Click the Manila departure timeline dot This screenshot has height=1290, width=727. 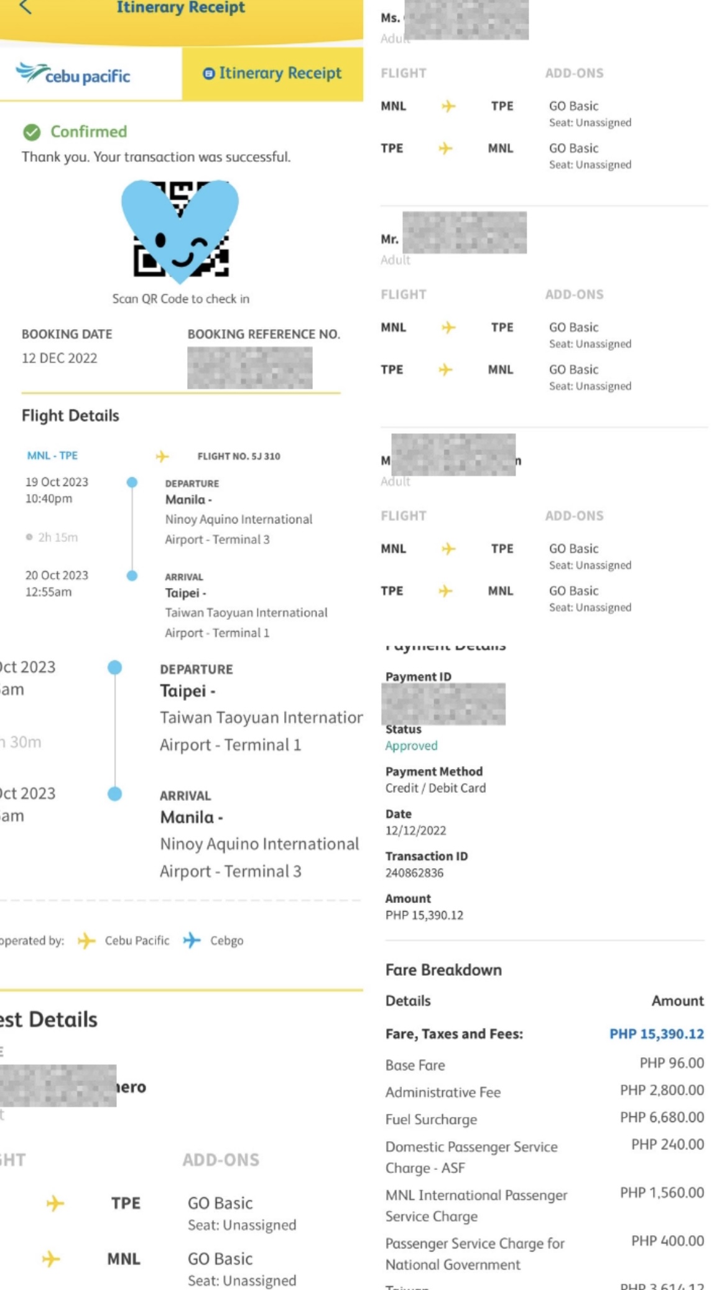pyautogui.click(x=132, y=482)
